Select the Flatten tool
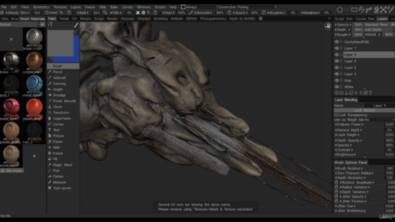 point(63,176)
